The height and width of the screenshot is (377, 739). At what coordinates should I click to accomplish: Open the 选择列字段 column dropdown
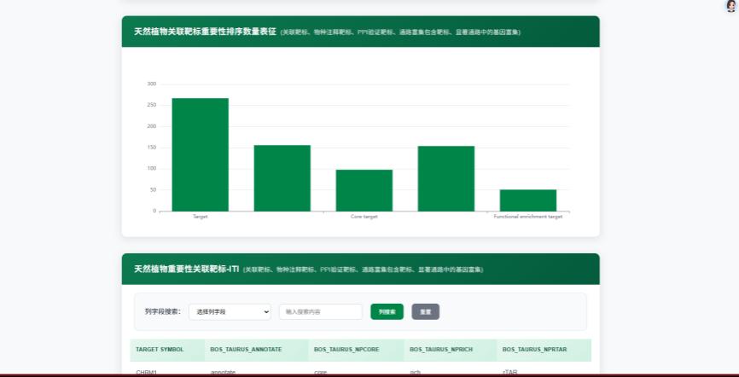(x=230, y=312)
